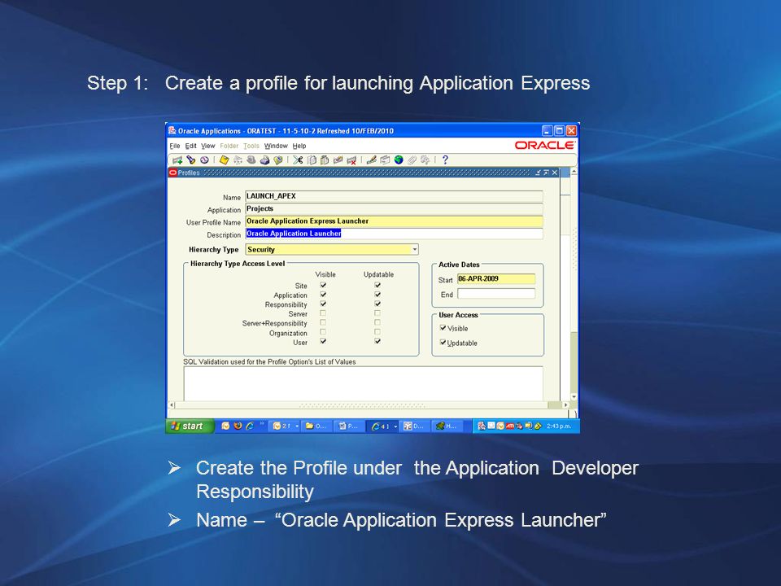Image resolution: width=781 pixels, height=586 pixels.
Task: Switch to the 'P...' taskbar button
Action: pyautogui.click(x=348, y=426)
